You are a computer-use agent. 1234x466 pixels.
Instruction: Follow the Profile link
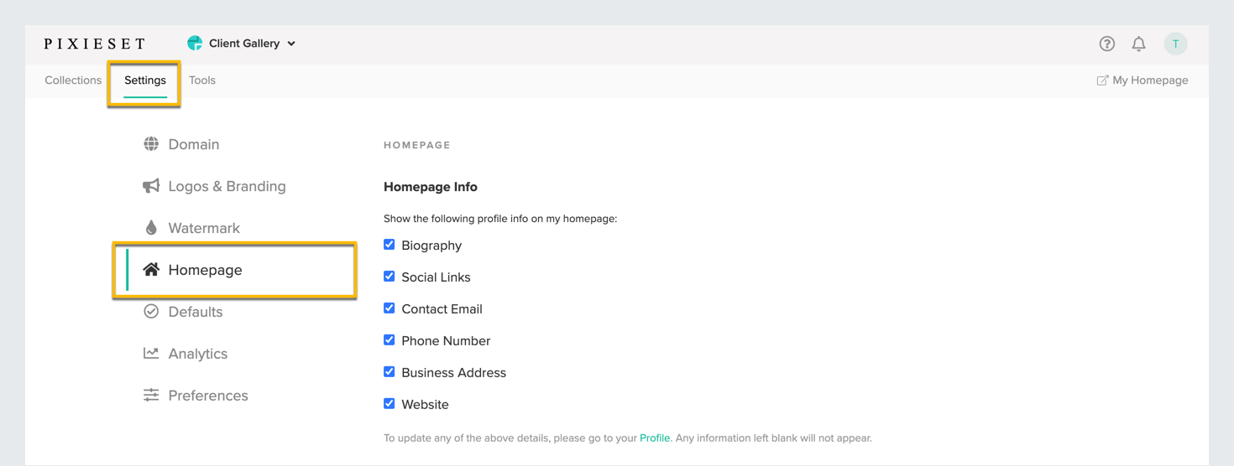[655, 438]
